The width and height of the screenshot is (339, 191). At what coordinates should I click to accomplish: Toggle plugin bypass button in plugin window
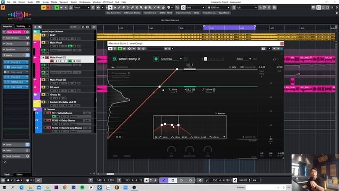(110, 49)
